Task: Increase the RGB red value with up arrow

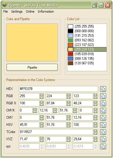Action: 42,95
